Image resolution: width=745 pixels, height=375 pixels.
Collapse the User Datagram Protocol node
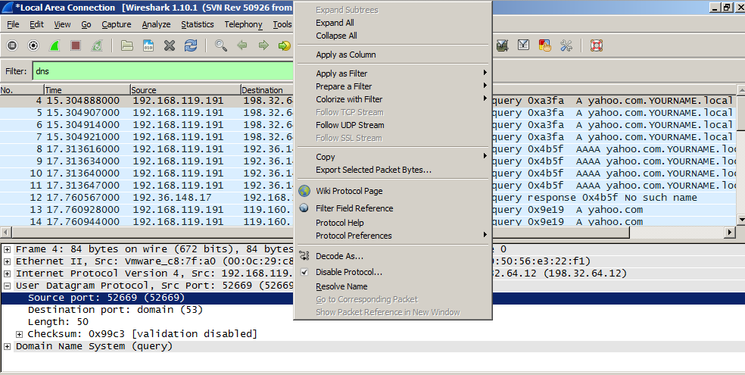[x=7, y=286]
